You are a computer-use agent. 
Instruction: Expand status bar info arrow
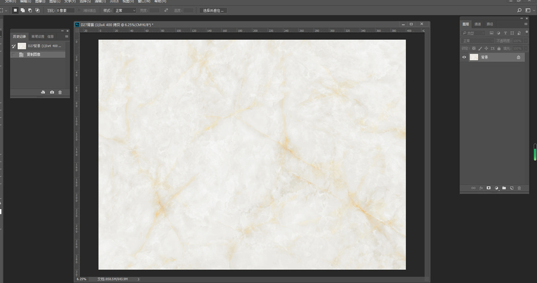tap(138, 279)
